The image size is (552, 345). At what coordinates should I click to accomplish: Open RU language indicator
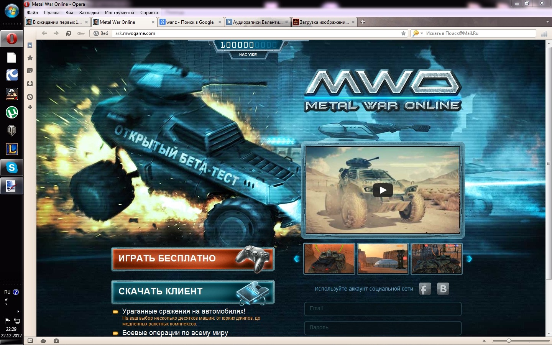[x=7, y=292]
